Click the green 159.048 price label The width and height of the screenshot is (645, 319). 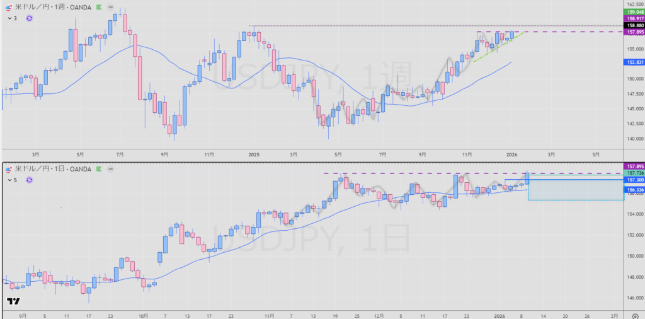(x=634, y=12)
